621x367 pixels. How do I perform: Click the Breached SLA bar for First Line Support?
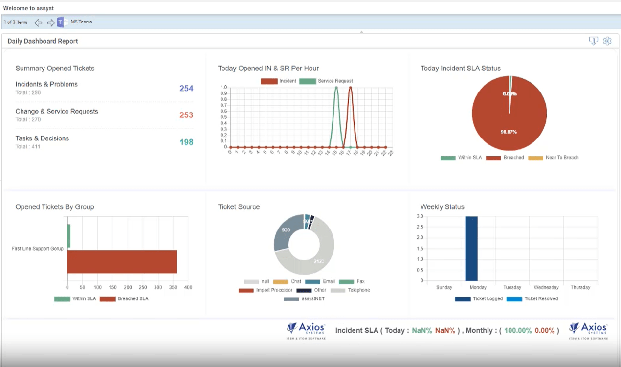[122, 261]
